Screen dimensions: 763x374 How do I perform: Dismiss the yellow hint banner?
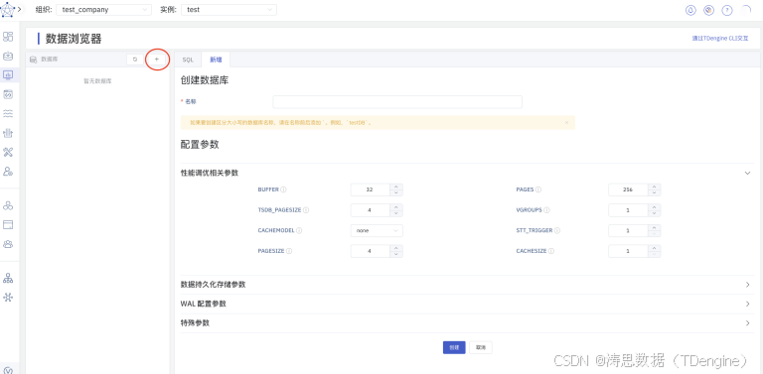pyautogui.click(x=566, y=122)
